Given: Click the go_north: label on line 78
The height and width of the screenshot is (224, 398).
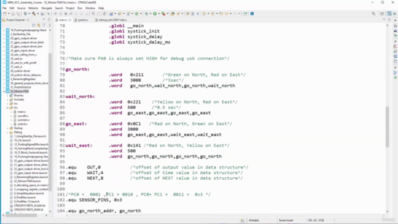Looking at the screenshot, I should pyautogui.click(x=77, y=69).
